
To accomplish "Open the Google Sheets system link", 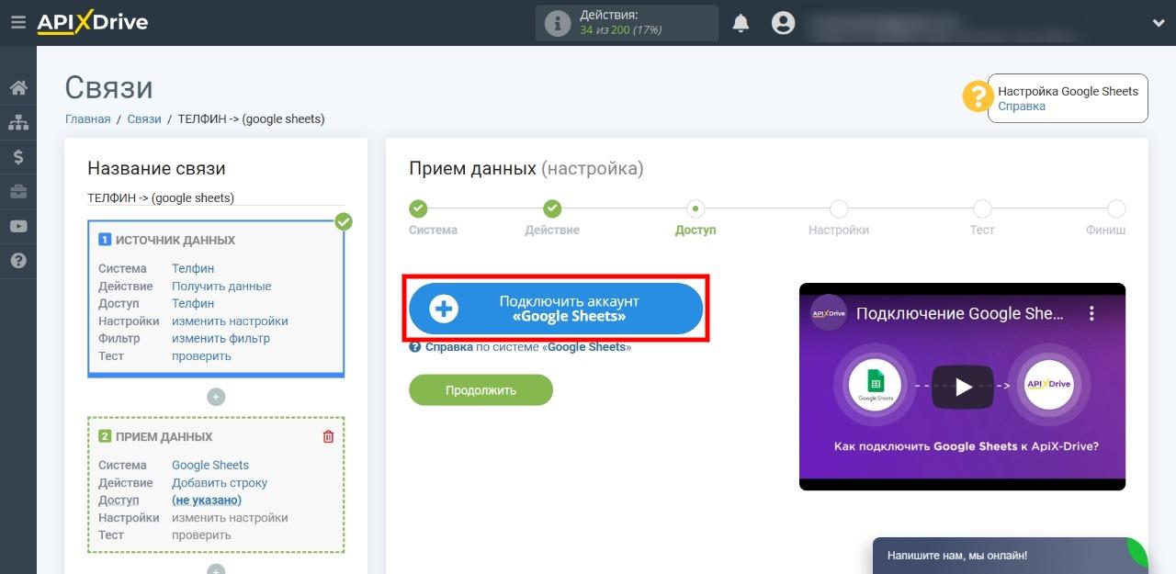I will pyautogui.click(x=210, y=465).
